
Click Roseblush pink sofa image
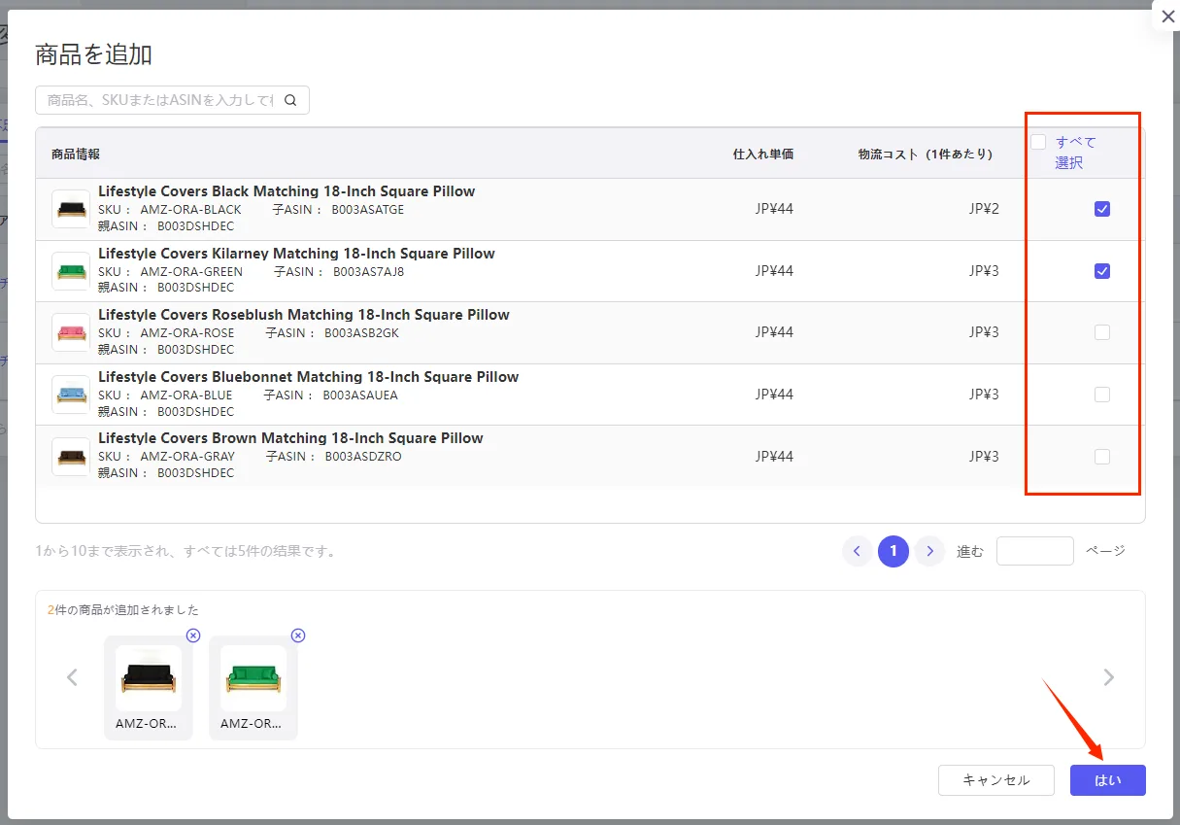[71, 332]
